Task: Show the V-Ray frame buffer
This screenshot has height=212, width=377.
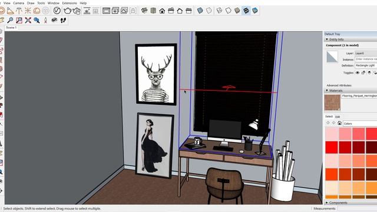Action: click(106, 11)
